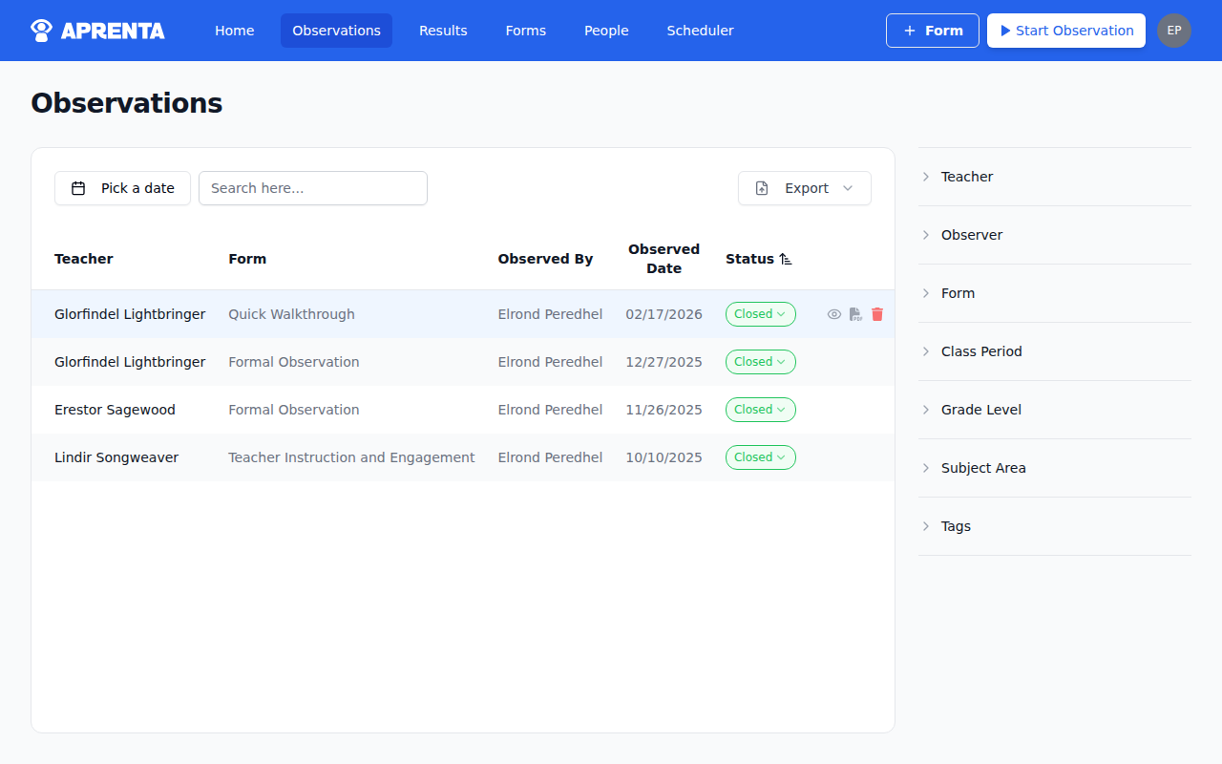This screenshot has height=764, width=1222.
Task: Click the eye icon to preview the Quick Walkthrough observation
Action: [x=833, y=313]
